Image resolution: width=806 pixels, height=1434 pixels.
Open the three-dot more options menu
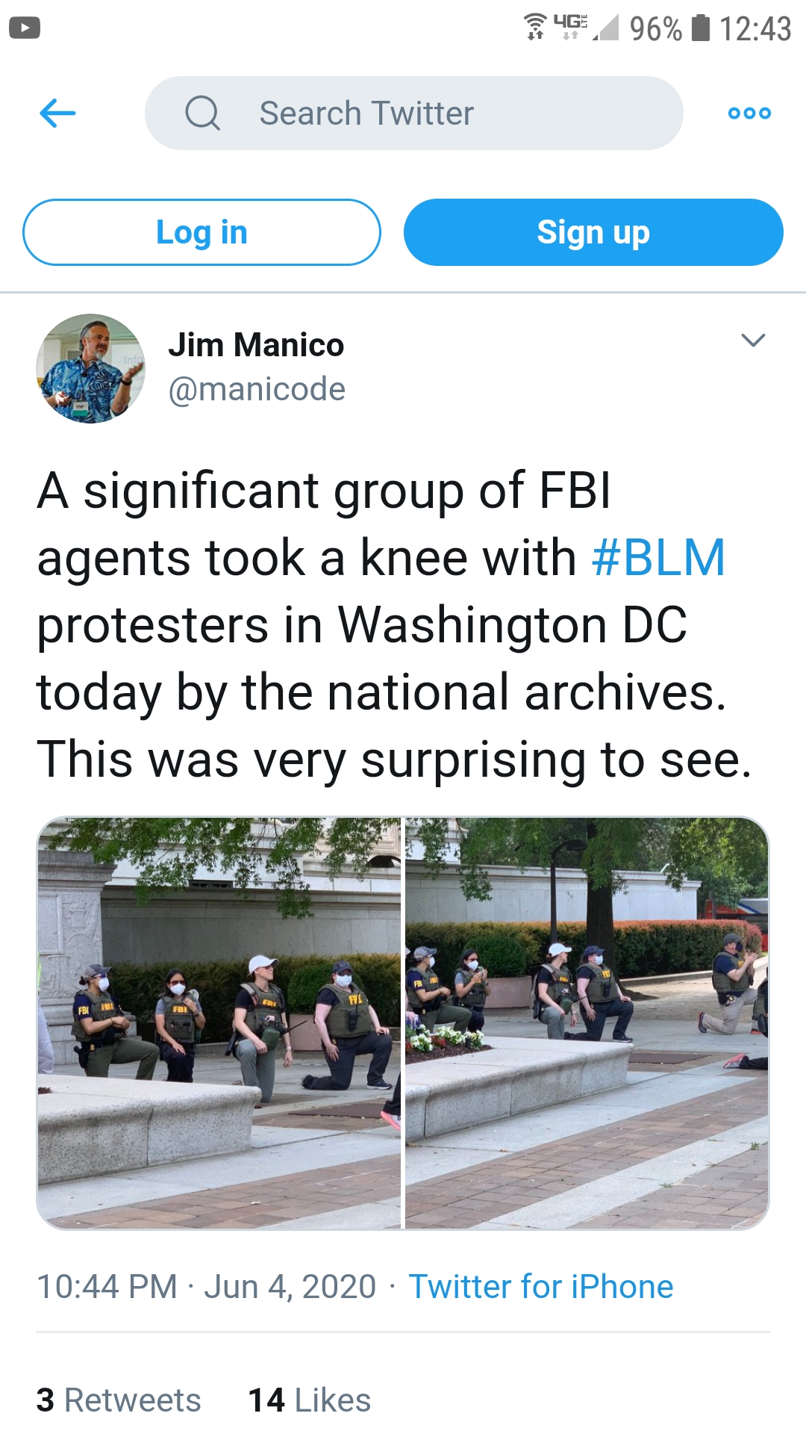point(749,114)
